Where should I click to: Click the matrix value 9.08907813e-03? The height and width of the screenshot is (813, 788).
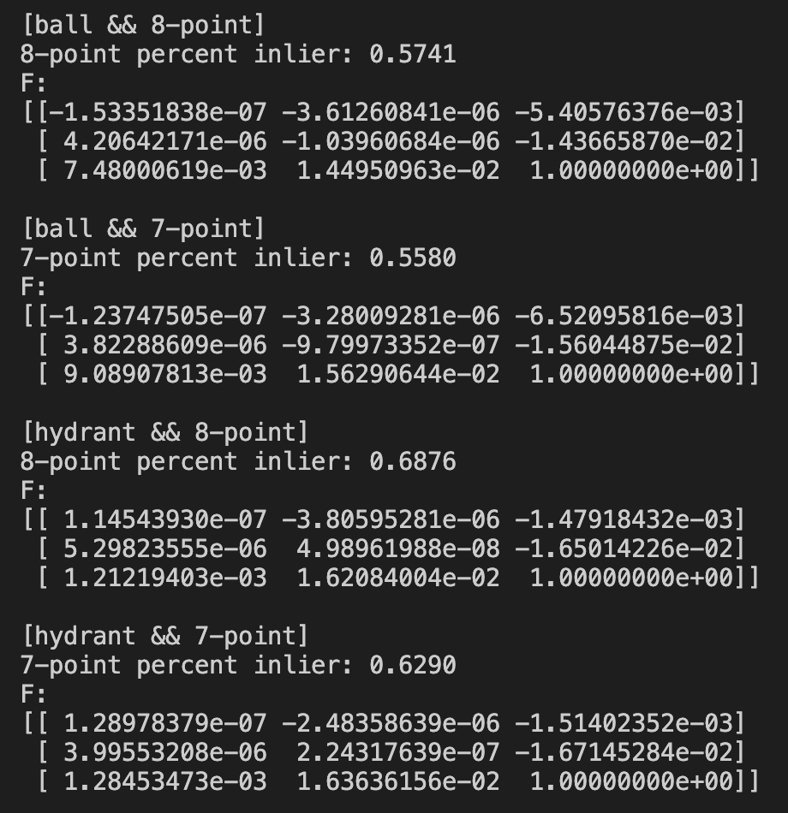coord(165,374)
